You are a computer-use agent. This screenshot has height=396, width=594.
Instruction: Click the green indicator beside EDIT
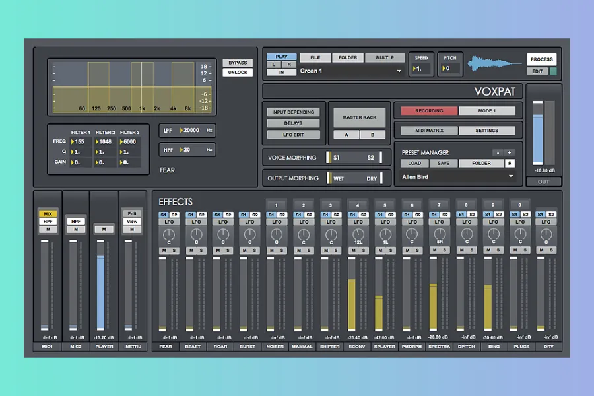point(553,71)
